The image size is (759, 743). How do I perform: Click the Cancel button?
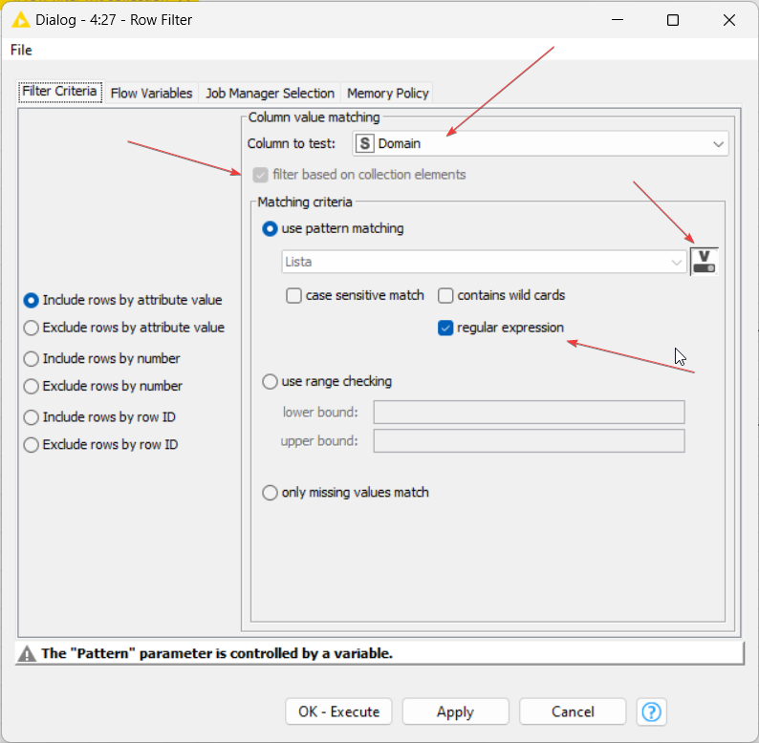[573, 711]
